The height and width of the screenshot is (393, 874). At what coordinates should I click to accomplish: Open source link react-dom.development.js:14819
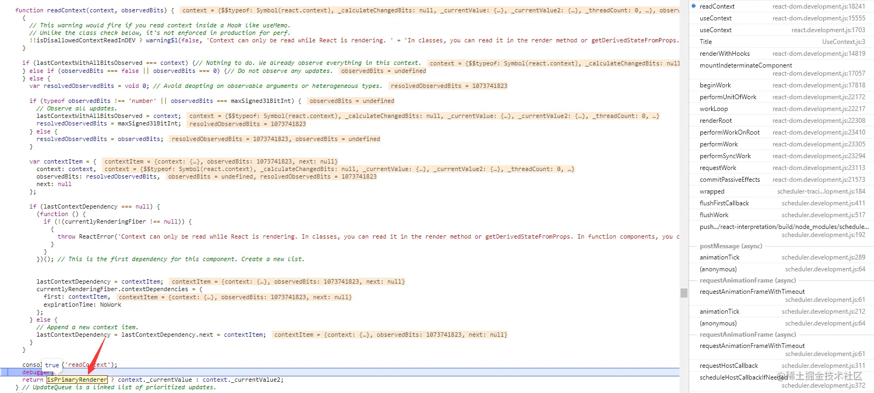point(819,54)
